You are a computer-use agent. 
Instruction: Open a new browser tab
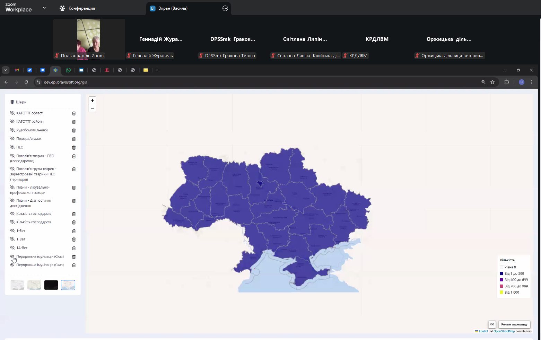pos(157,70)
